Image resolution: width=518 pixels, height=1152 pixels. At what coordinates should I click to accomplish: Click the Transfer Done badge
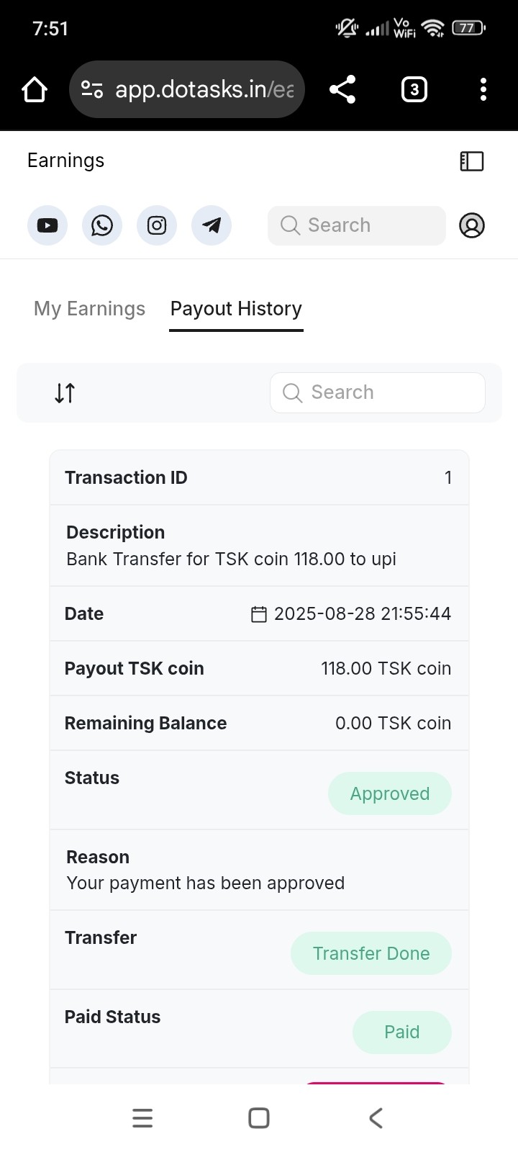371,953
